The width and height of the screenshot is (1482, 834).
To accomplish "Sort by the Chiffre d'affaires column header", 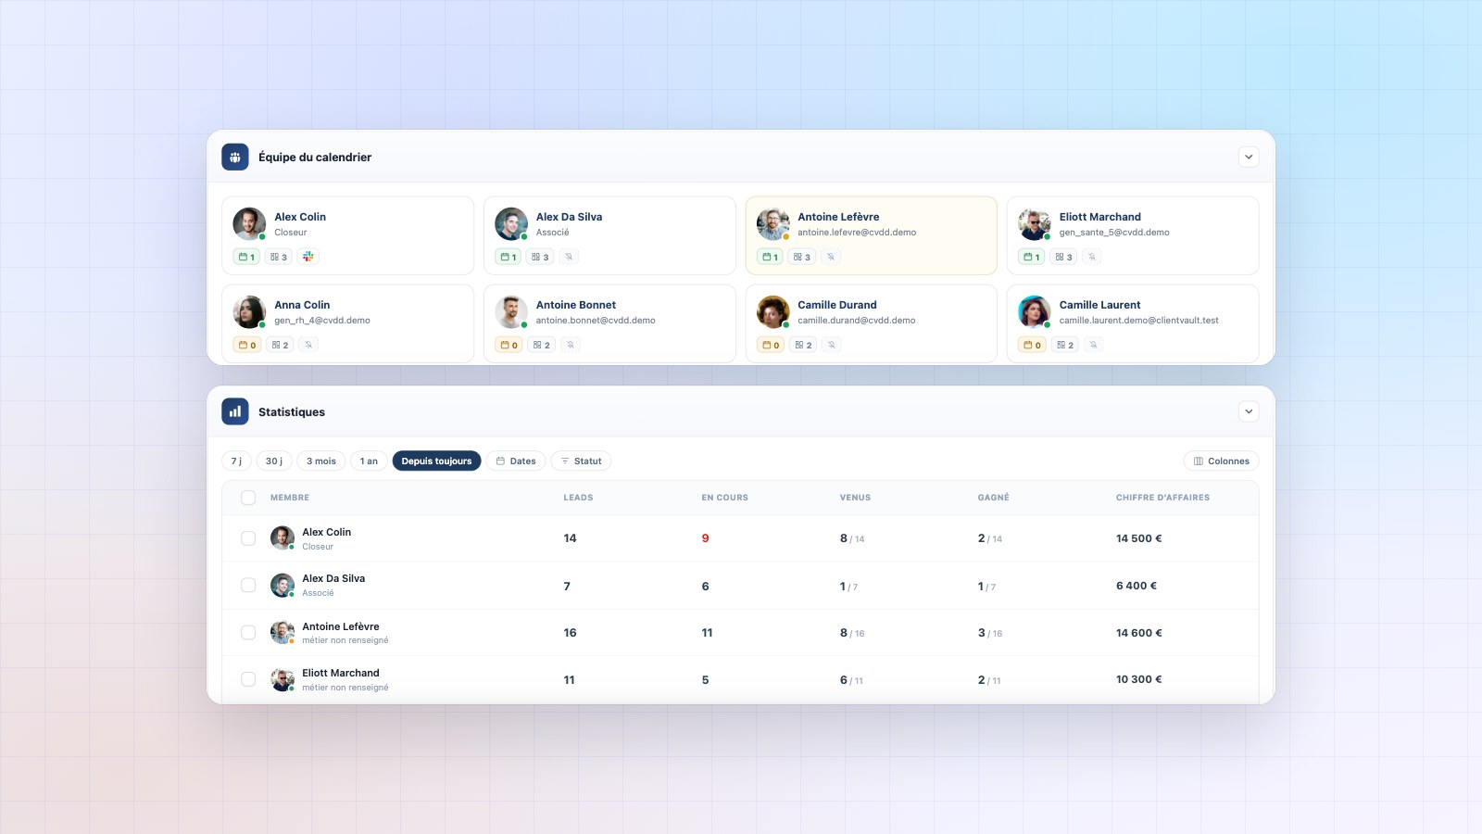I will pyautogui.click(x=1162, y=498).
